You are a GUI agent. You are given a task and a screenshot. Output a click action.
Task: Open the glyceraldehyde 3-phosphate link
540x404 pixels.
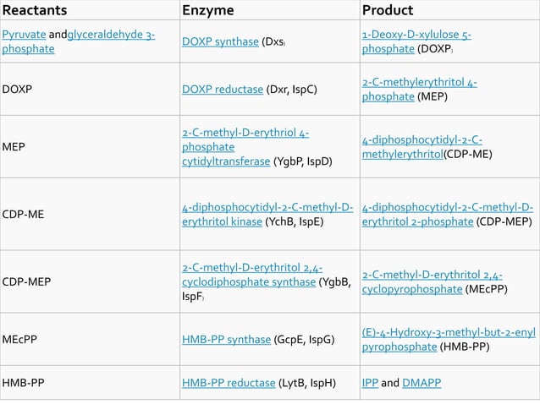pyautogui.click(x=79, y=41)
